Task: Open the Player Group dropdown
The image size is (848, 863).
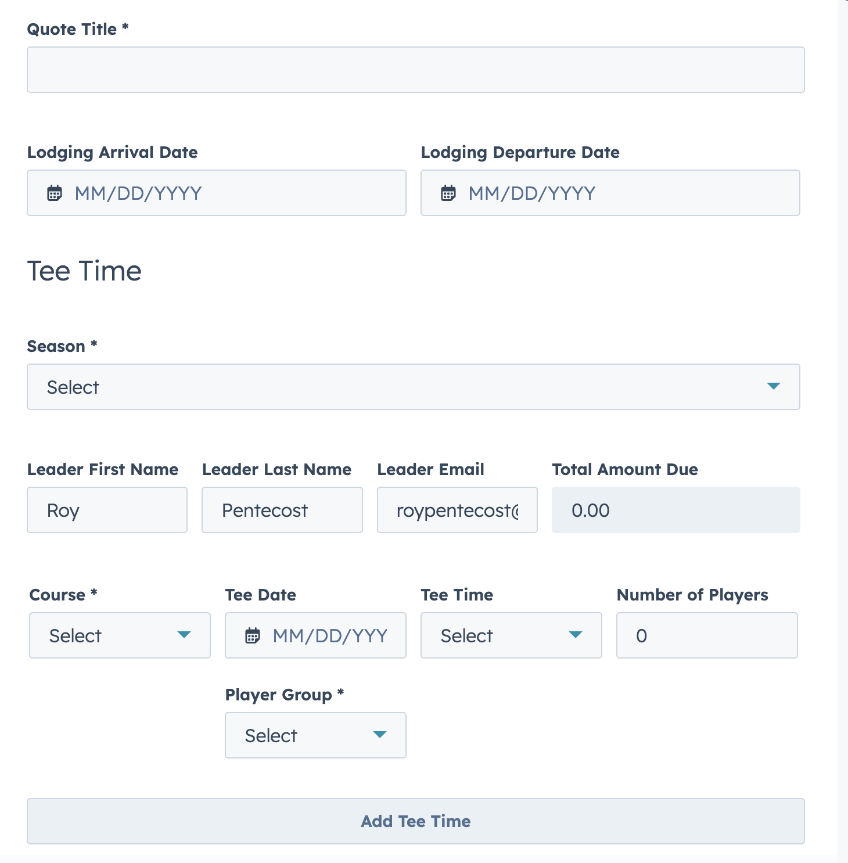Action: click(x=315, y=735)
